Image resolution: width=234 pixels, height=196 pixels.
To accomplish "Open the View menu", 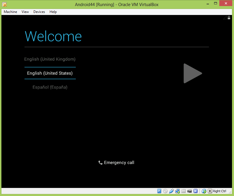I will tap(25, 12).
